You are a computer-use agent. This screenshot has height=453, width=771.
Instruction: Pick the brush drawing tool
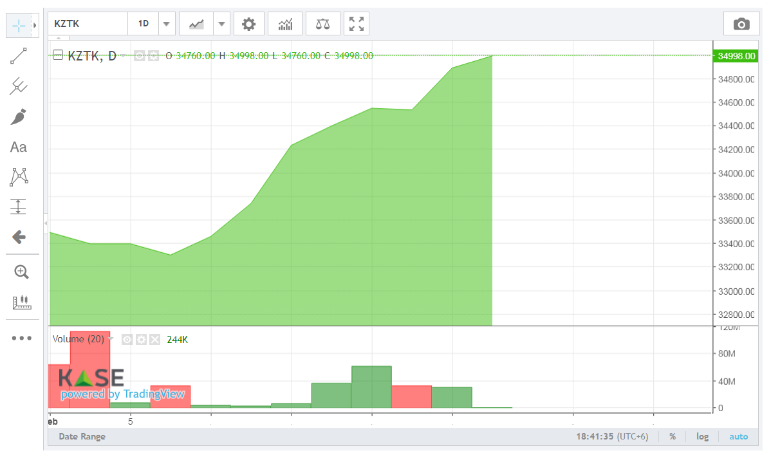pyautogui.click(x=19, y=116)
